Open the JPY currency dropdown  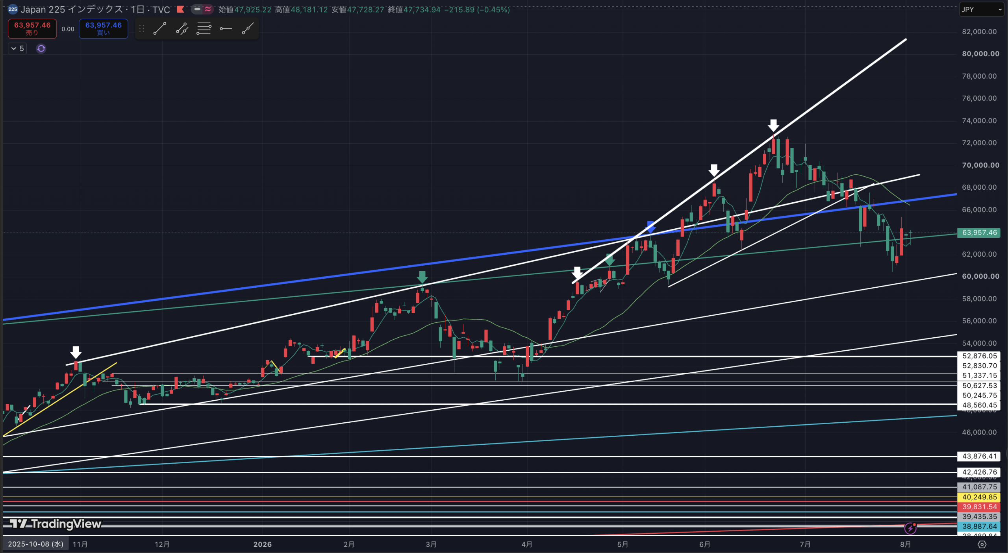981,9
